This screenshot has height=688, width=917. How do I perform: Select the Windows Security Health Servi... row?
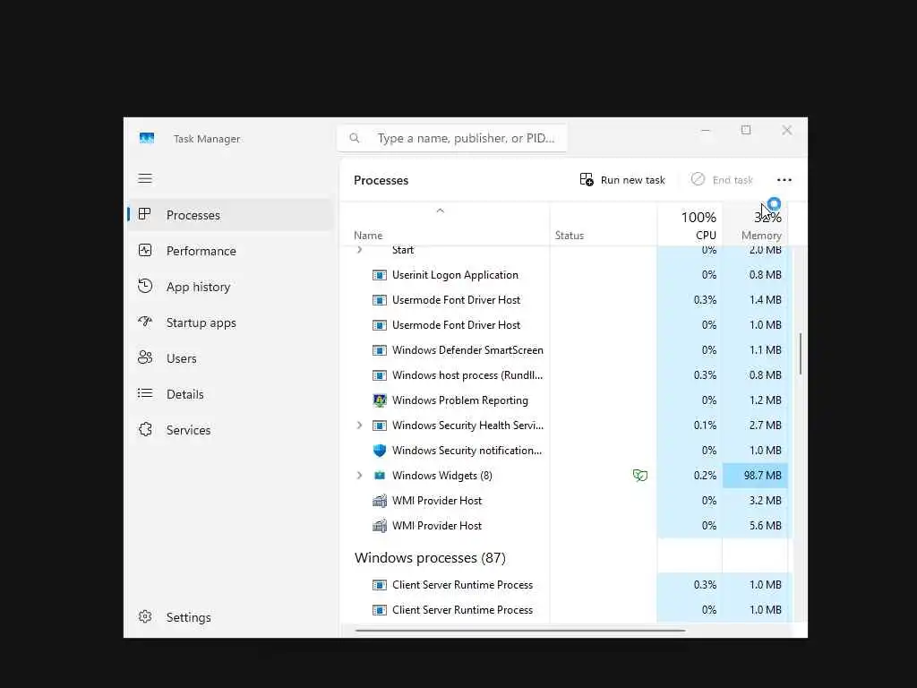pyautogui.click(x=566, y=426)
